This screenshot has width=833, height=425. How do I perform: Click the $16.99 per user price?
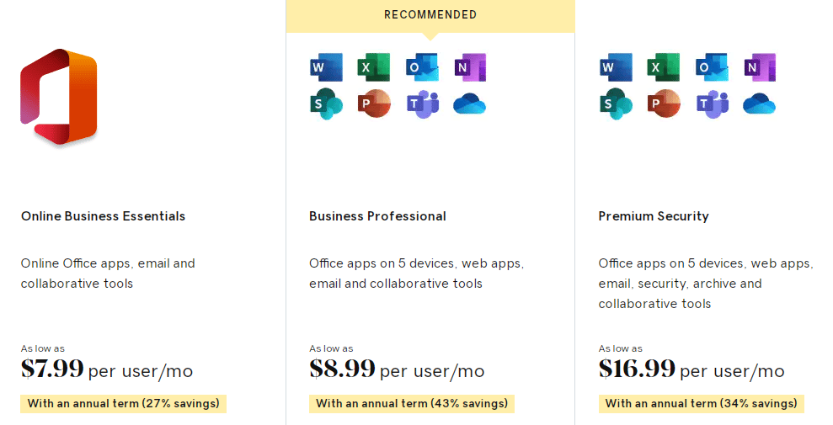tap(691, 369)
